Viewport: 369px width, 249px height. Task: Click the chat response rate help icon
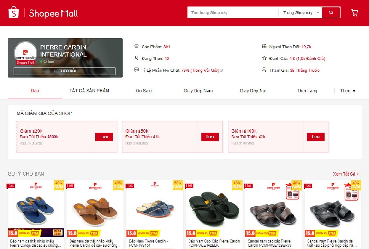point(221,71)
